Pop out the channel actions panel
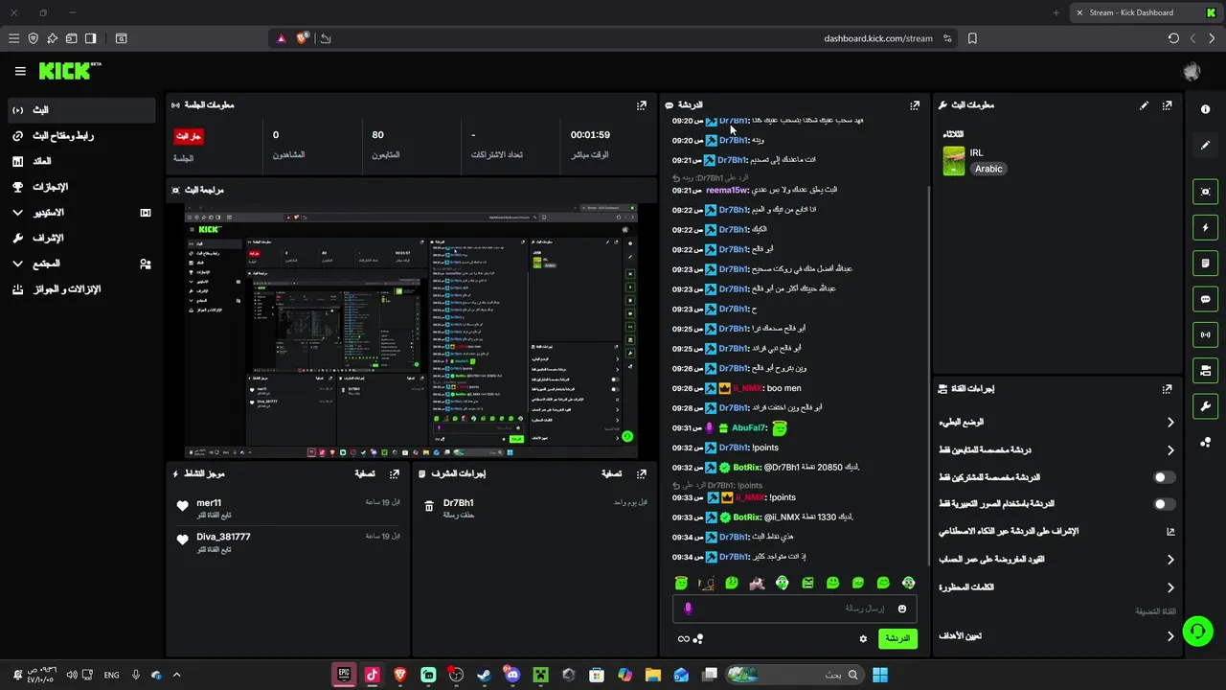The image size is (1226, 690). point(1167,389)
